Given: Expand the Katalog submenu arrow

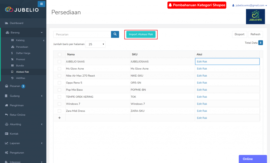Looking at the screenshot, I should 44,40.
